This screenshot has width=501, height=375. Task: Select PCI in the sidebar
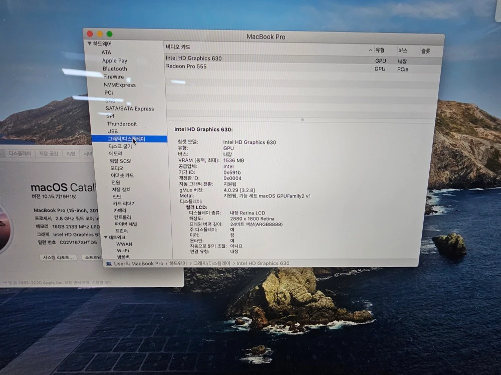click(109, 92)
